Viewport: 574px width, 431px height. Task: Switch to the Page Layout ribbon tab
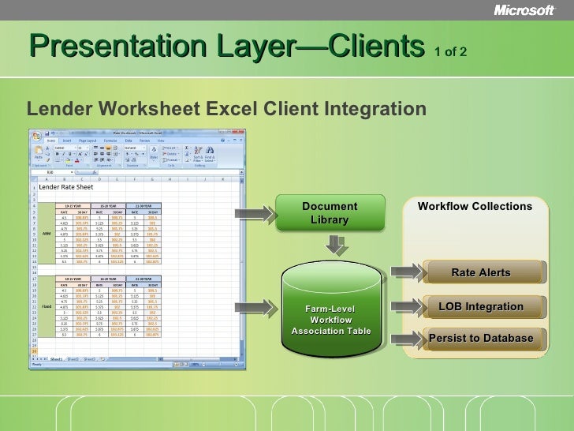(x=88, y=141)
